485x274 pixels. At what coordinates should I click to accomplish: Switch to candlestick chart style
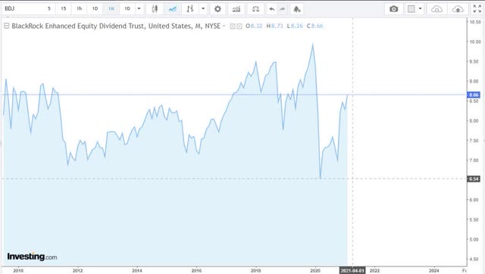click(x=155, y=9)
